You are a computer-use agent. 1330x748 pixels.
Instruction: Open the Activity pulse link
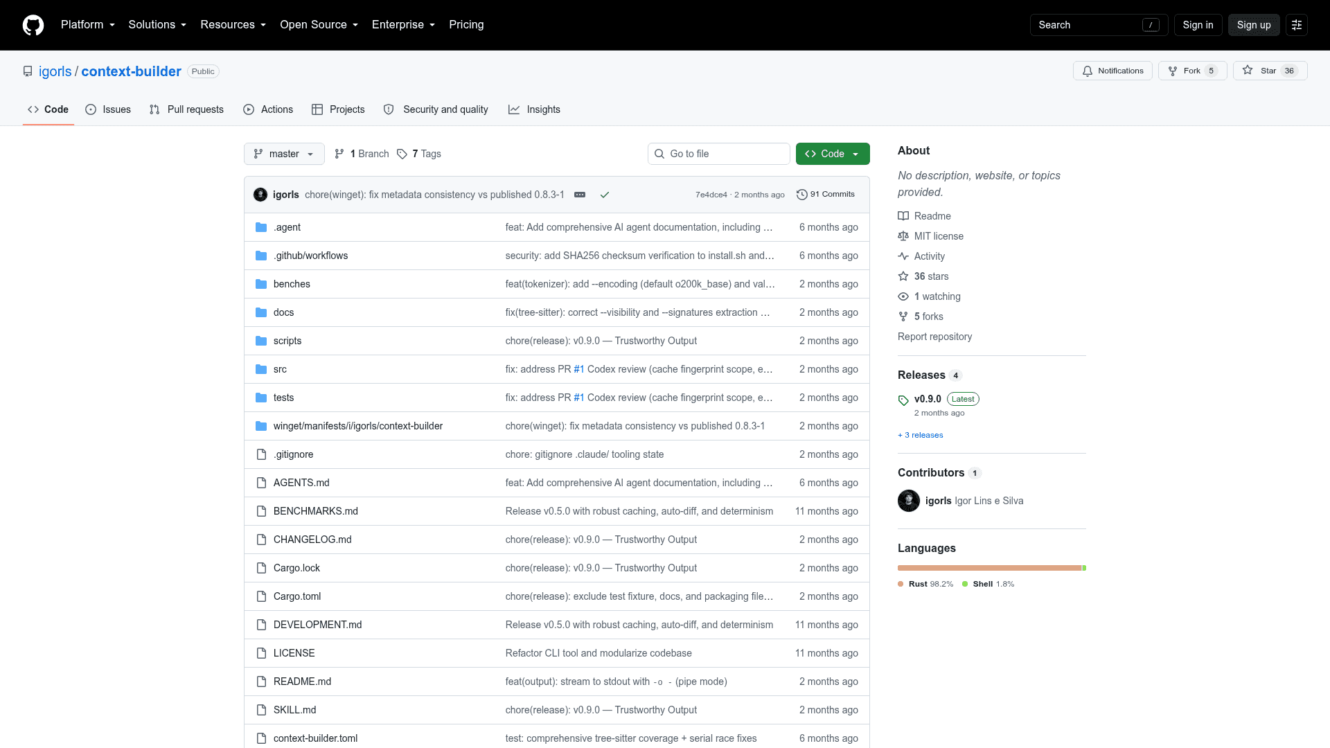[921, 256]
